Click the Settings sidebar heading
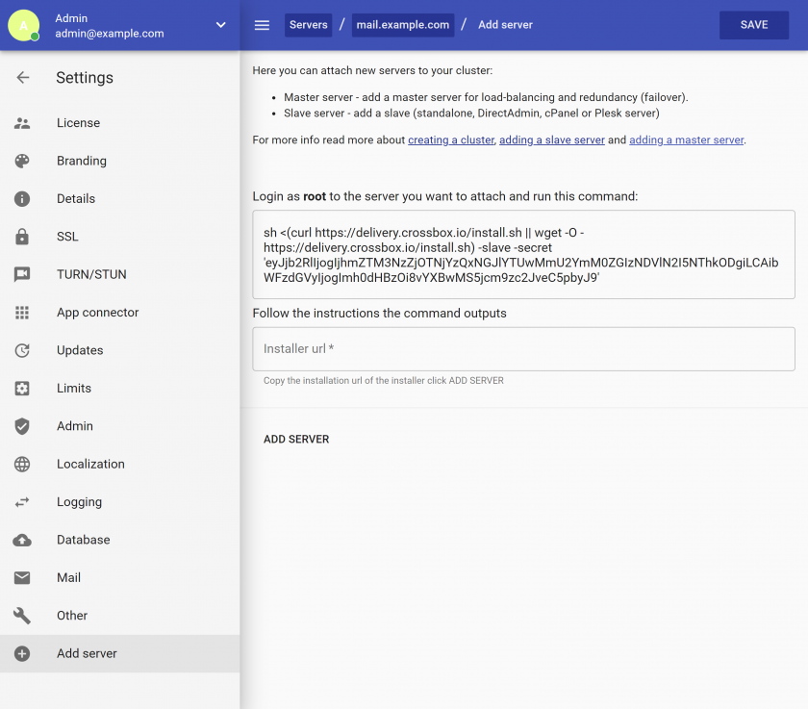The height and width of the screenshot is (709, 808). point(85,77)
